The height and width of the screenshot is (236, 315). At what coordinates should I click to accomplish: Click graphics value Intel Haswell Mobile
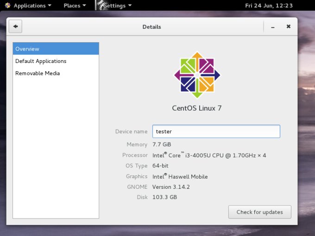click(x=180, y=176)
